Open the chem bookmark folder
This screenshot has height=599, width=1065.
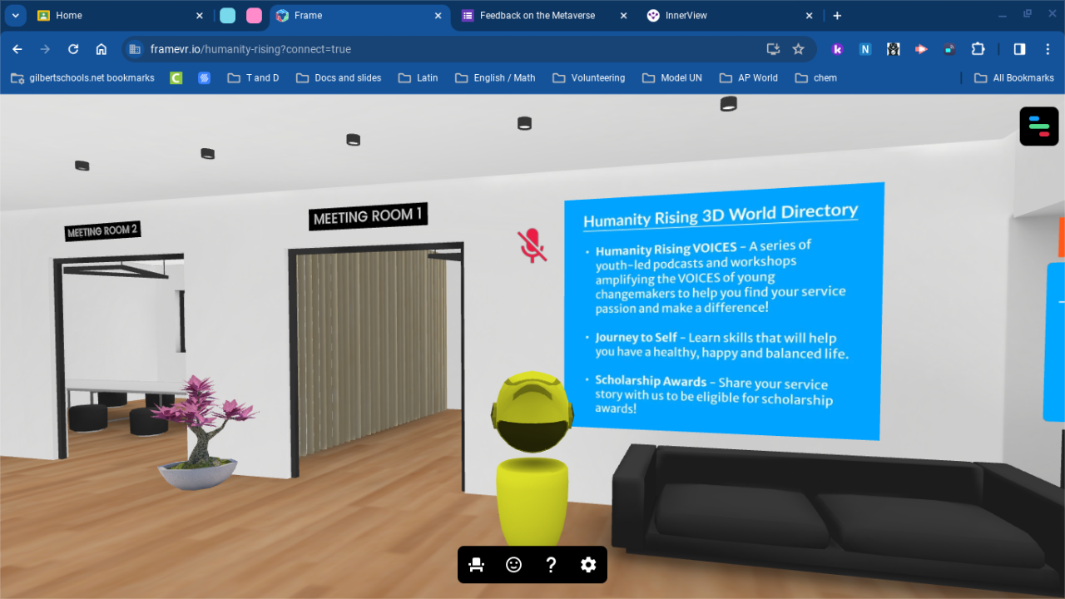pyautogui.click(x=815, y=78)
